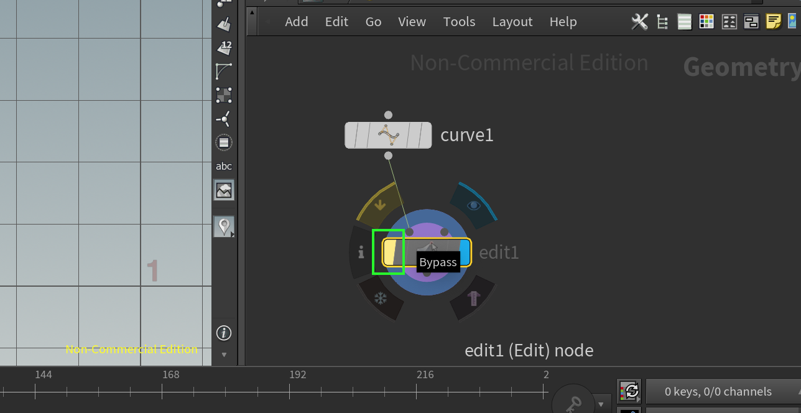Screen dimensions: 801x413
Task: Open the color palette icon
Action: [706, 21]
